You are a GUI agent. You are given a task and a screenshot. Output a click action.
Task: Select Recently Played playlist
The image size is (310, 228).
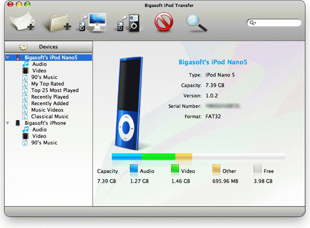[x=50, y=97]
